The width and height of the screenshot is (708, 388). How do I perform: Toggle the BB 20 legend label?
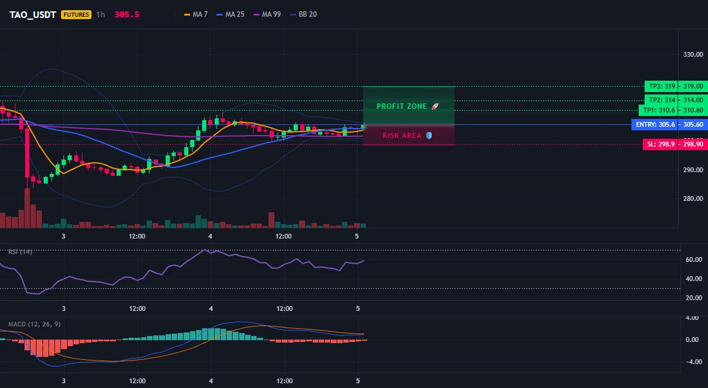[x=307, y=14]
